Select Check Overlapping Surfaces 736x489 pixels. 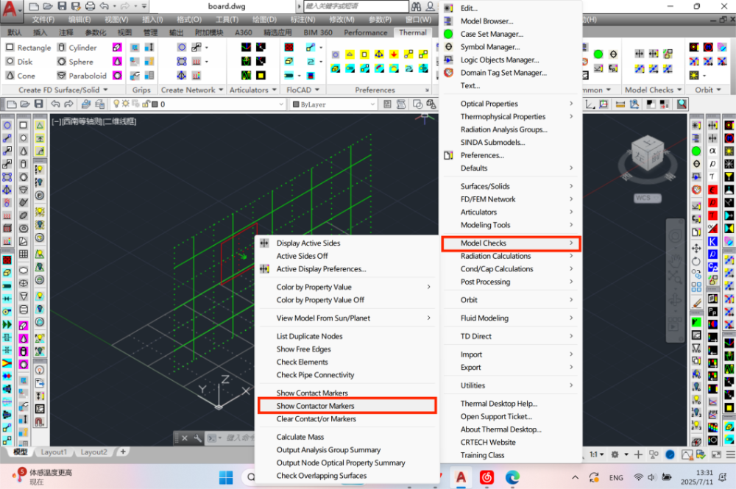point(322,476)
